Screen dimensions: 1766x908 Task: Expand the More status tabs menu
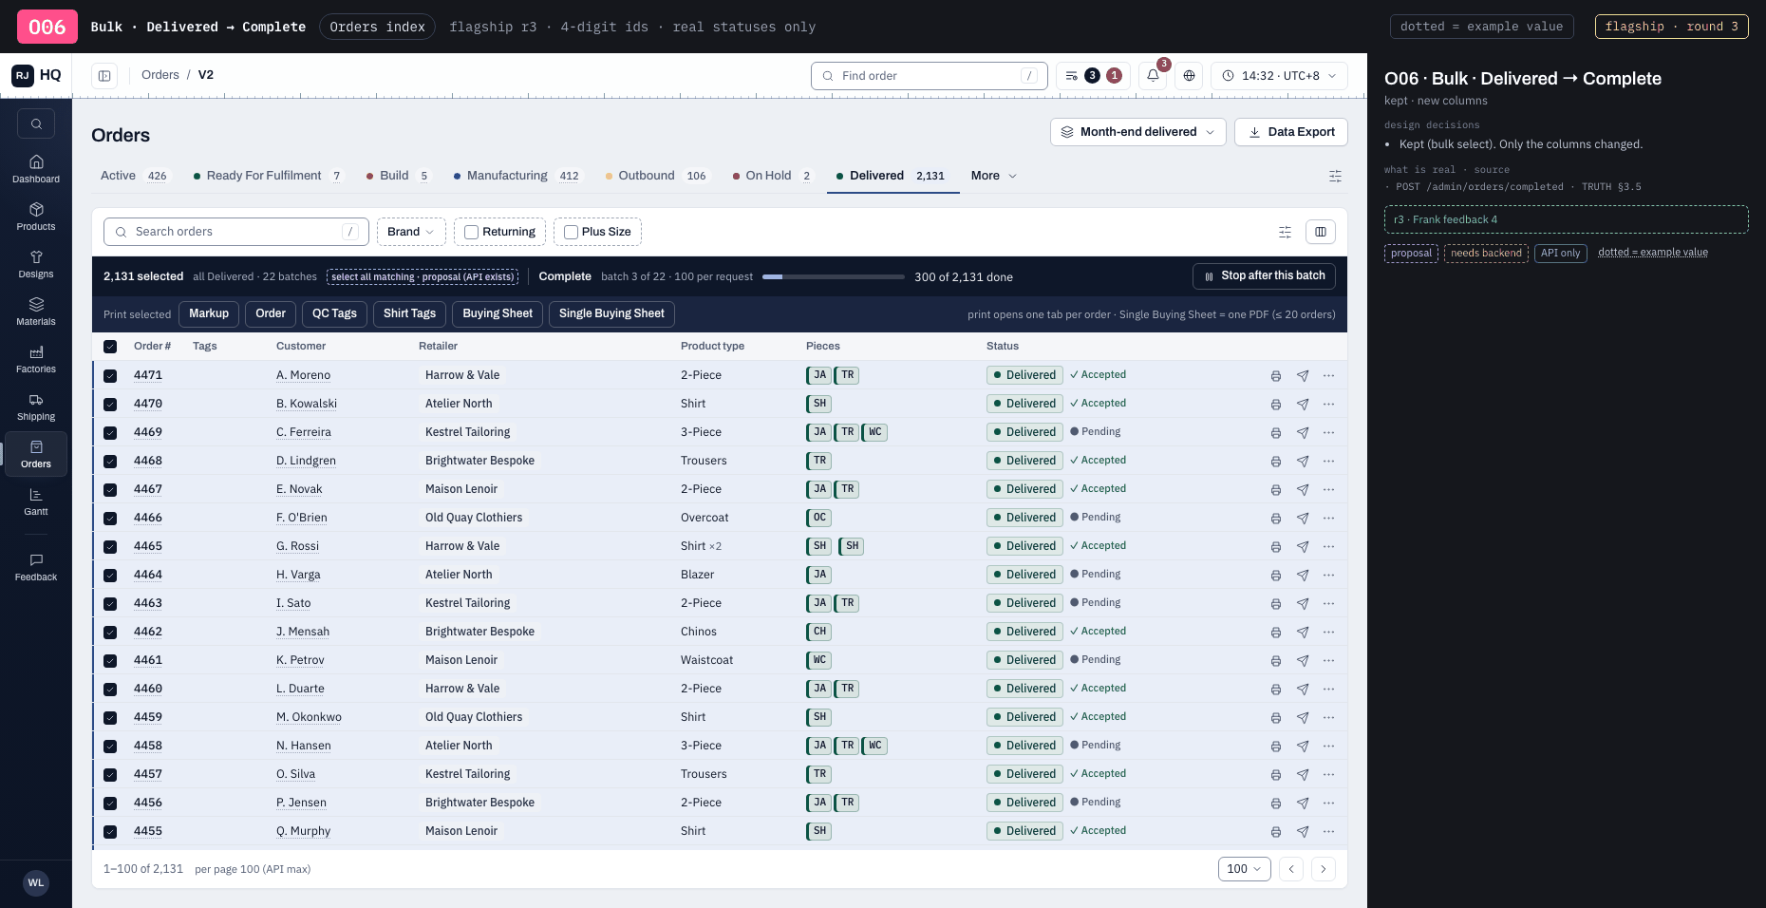pos(993,176)
